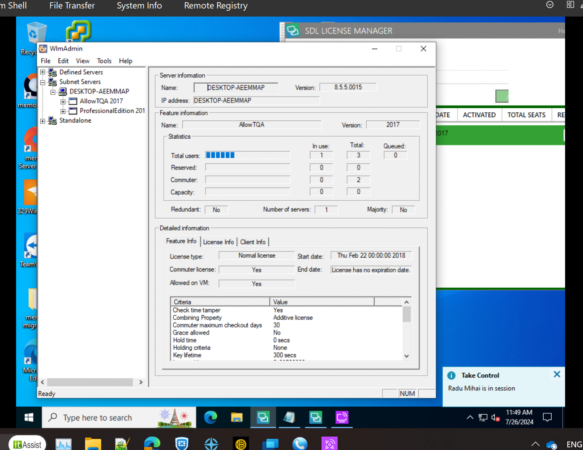Open the Edit menu
The image size is (583, 450).
point(63,61)
